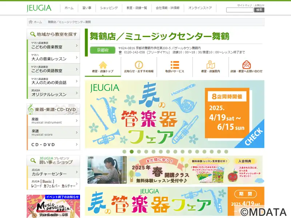Select the fourth carousel pagination dot

coord(146,152)
